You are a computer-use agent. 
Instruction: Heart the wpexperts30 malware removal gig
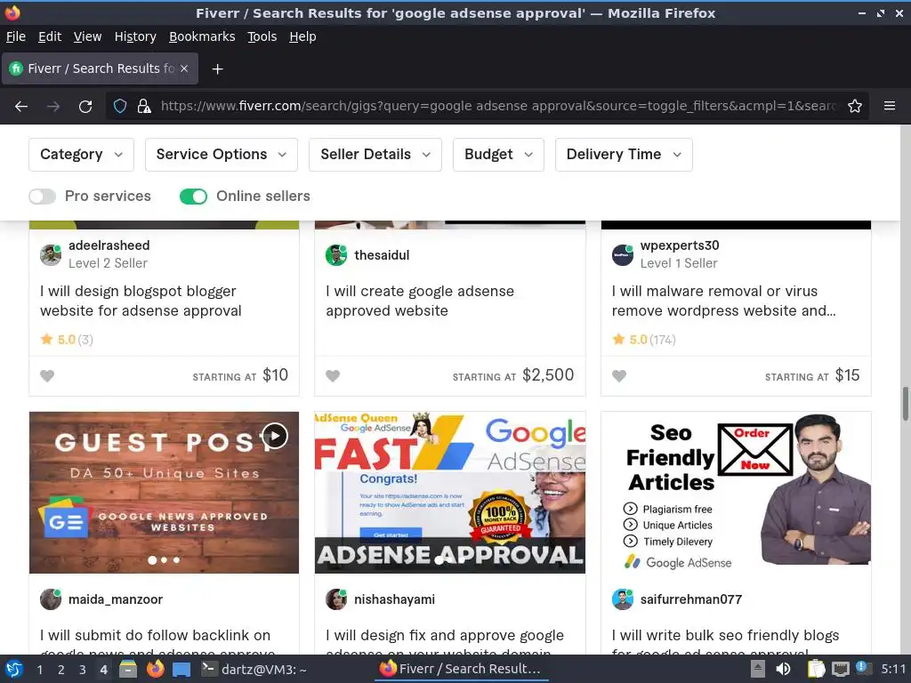[x=619, y=376]
